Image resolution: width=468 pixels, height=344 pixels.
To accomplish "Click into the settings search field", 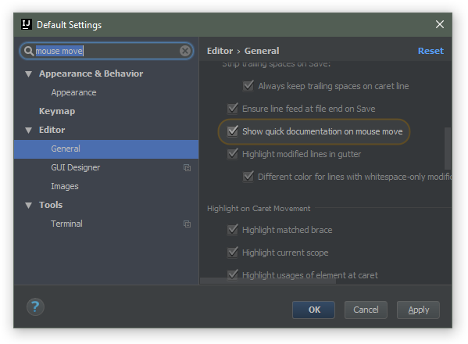I will pyautogui.click(x=106, y=51).
